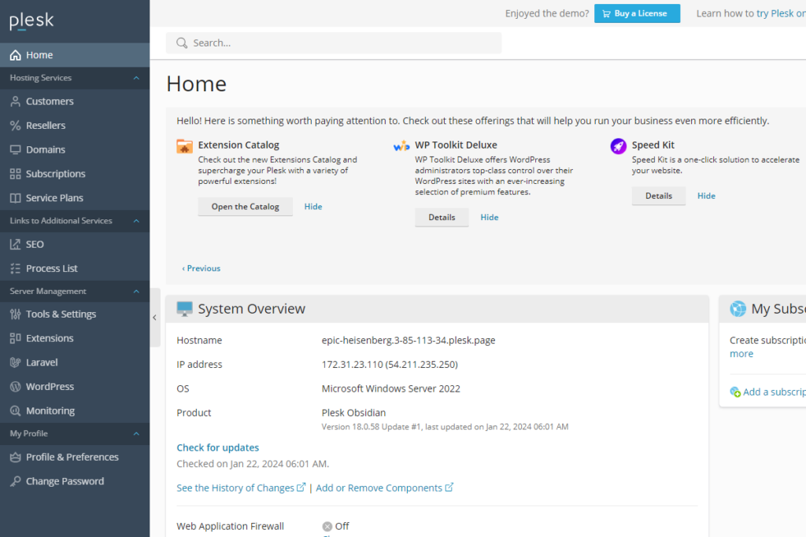Focus the Search input field
Image resolution: width=806 pixels, height=537 pixels.
point(334,43)
